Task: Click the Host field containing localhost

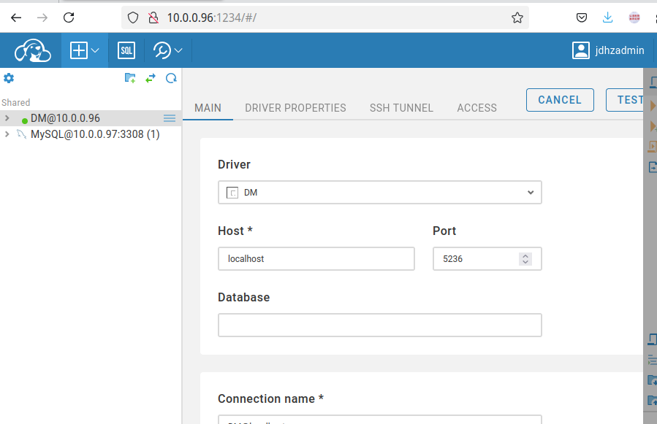Action: click(316, 258)
